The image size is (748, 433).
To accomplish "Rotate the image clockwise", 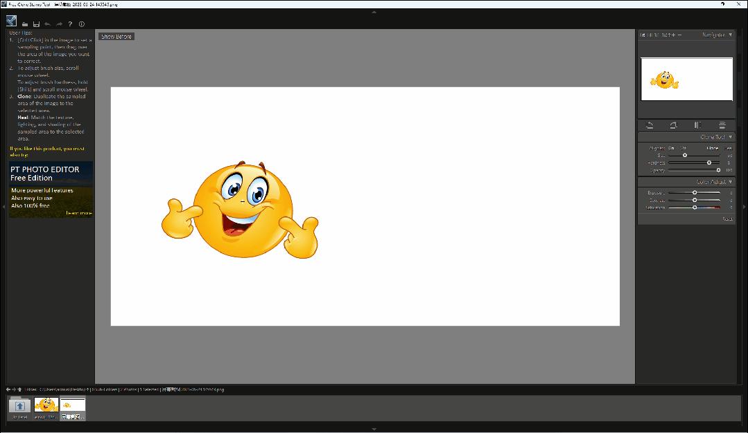I will 674,125.
